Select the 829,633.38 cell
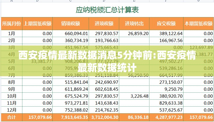The image size is (214, 122). [x=166, y=103]
